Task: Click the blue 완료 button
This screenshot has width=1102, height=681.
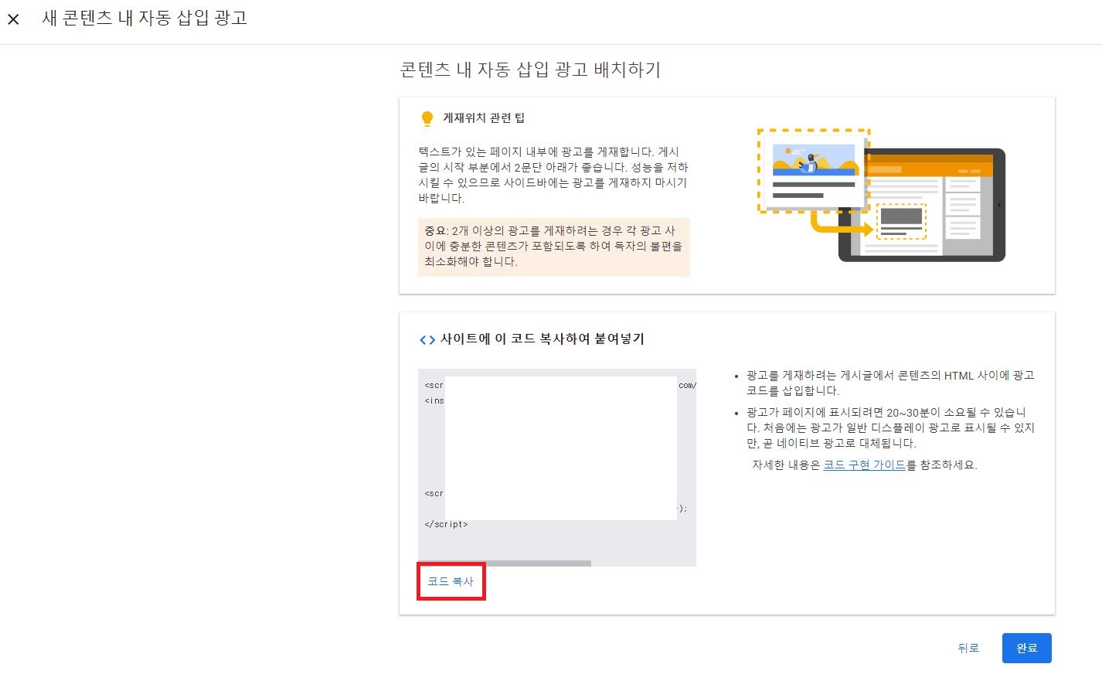Action: tap(1026, 648)
